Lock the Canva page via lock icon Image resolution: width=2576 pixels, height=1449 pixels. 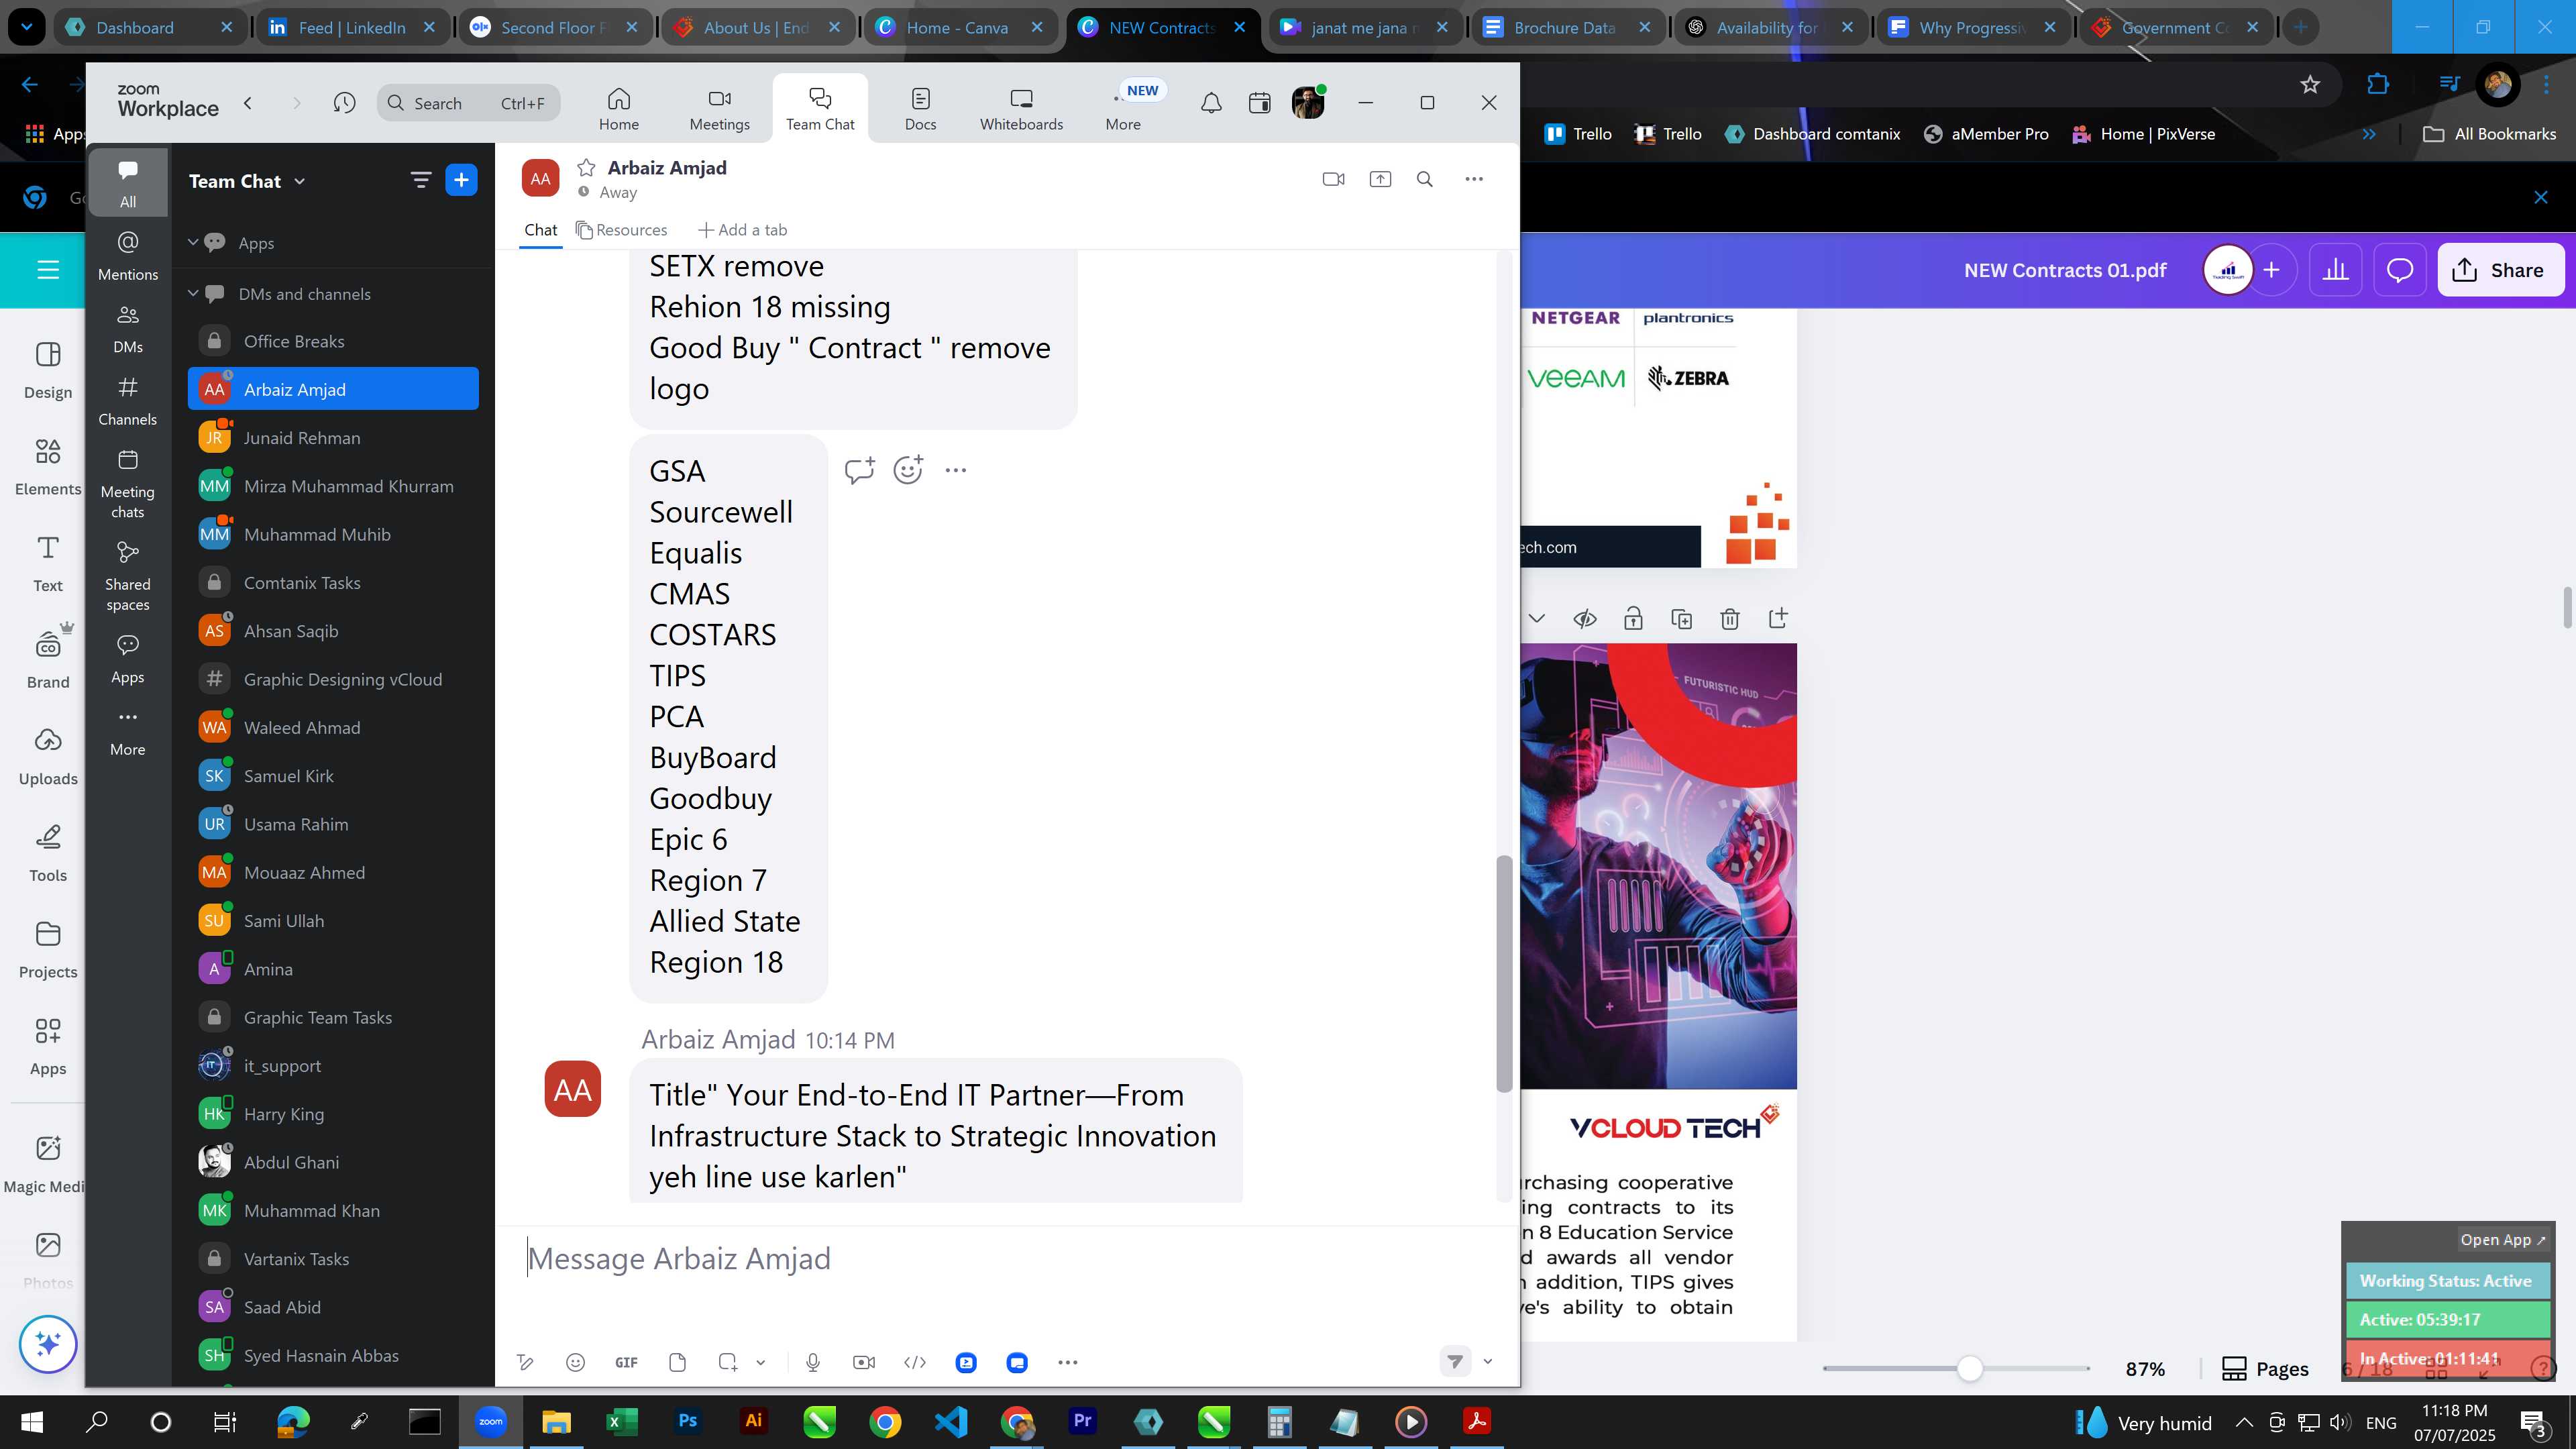[x=1633, y=619]
